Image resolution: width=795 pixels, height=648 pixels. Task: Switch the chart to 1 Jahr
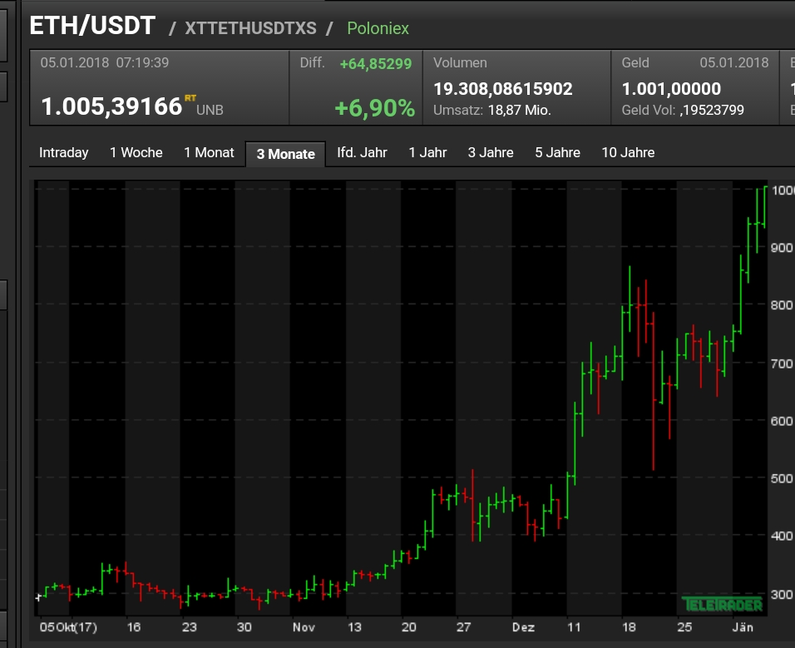pos(427,153)
